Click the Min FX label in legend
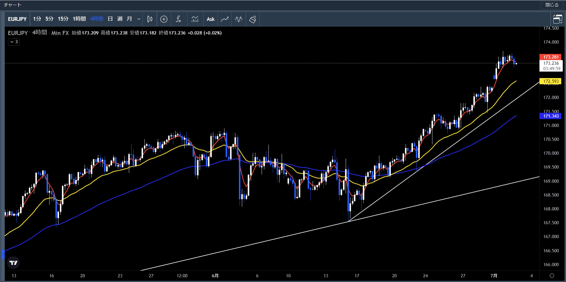The width and height of the screenshot is (566, 282). pos(60,33)
